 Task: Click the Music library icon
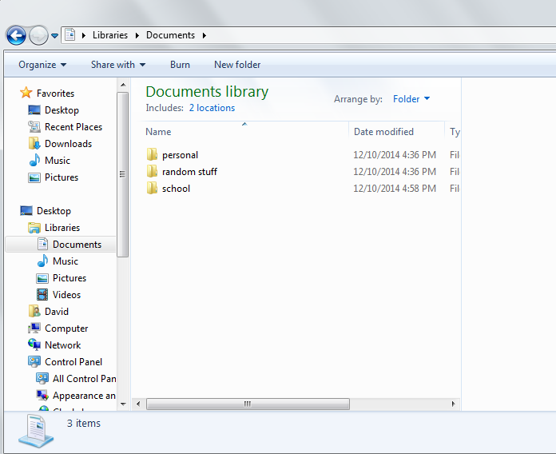coord(42,261)
